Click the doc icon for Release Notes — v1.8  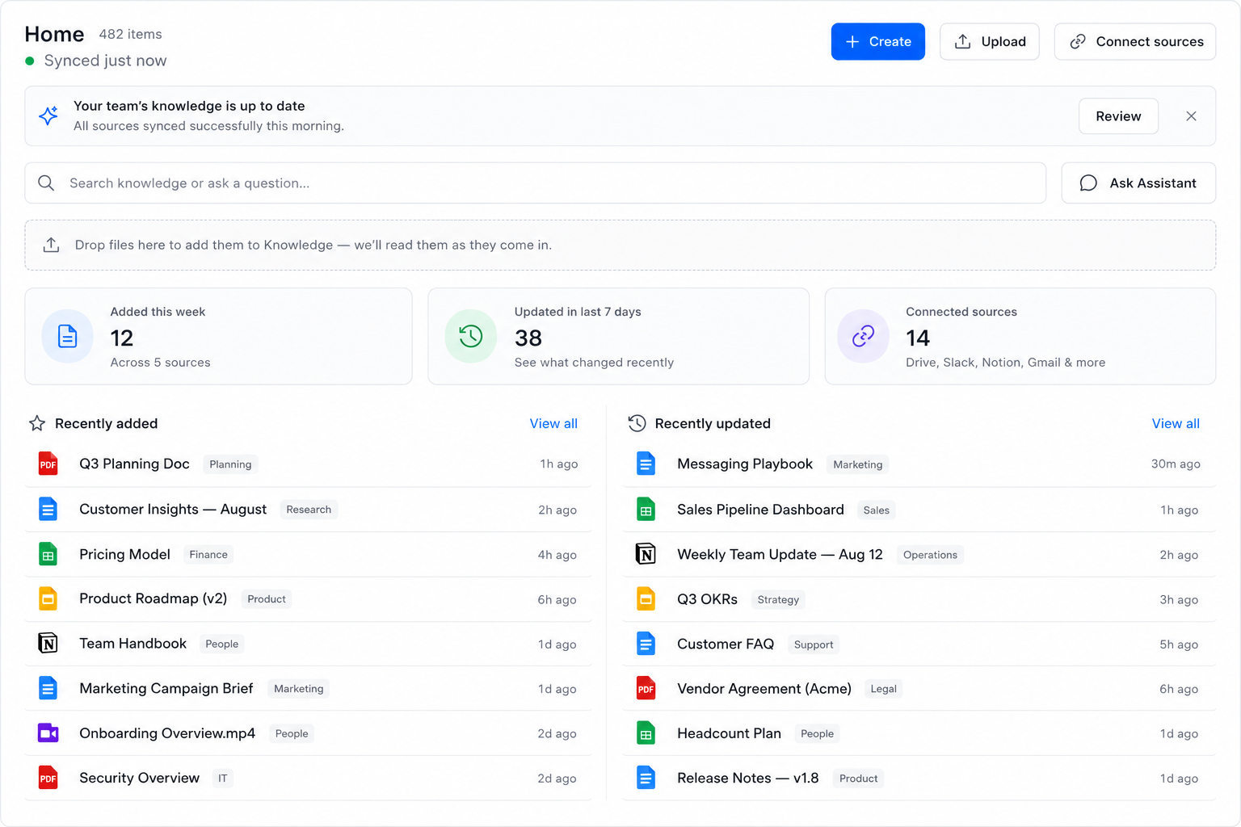point(646,778)
